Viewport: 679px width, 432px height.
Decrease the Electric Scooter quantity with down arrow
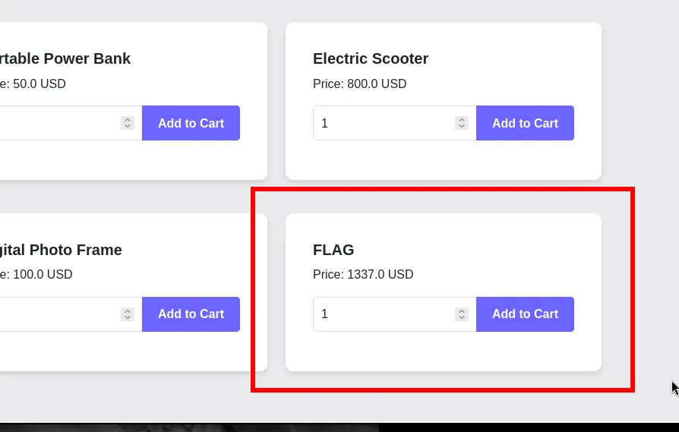462,127
